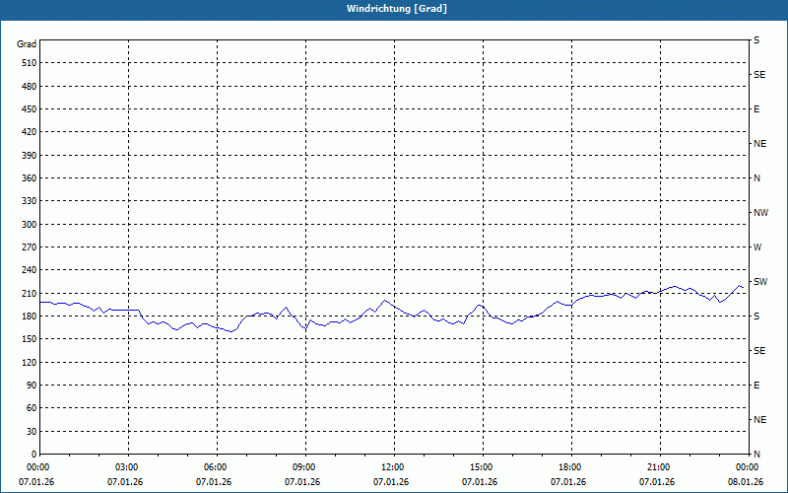Click the E compass label at 90 gridline

[756, 386]
